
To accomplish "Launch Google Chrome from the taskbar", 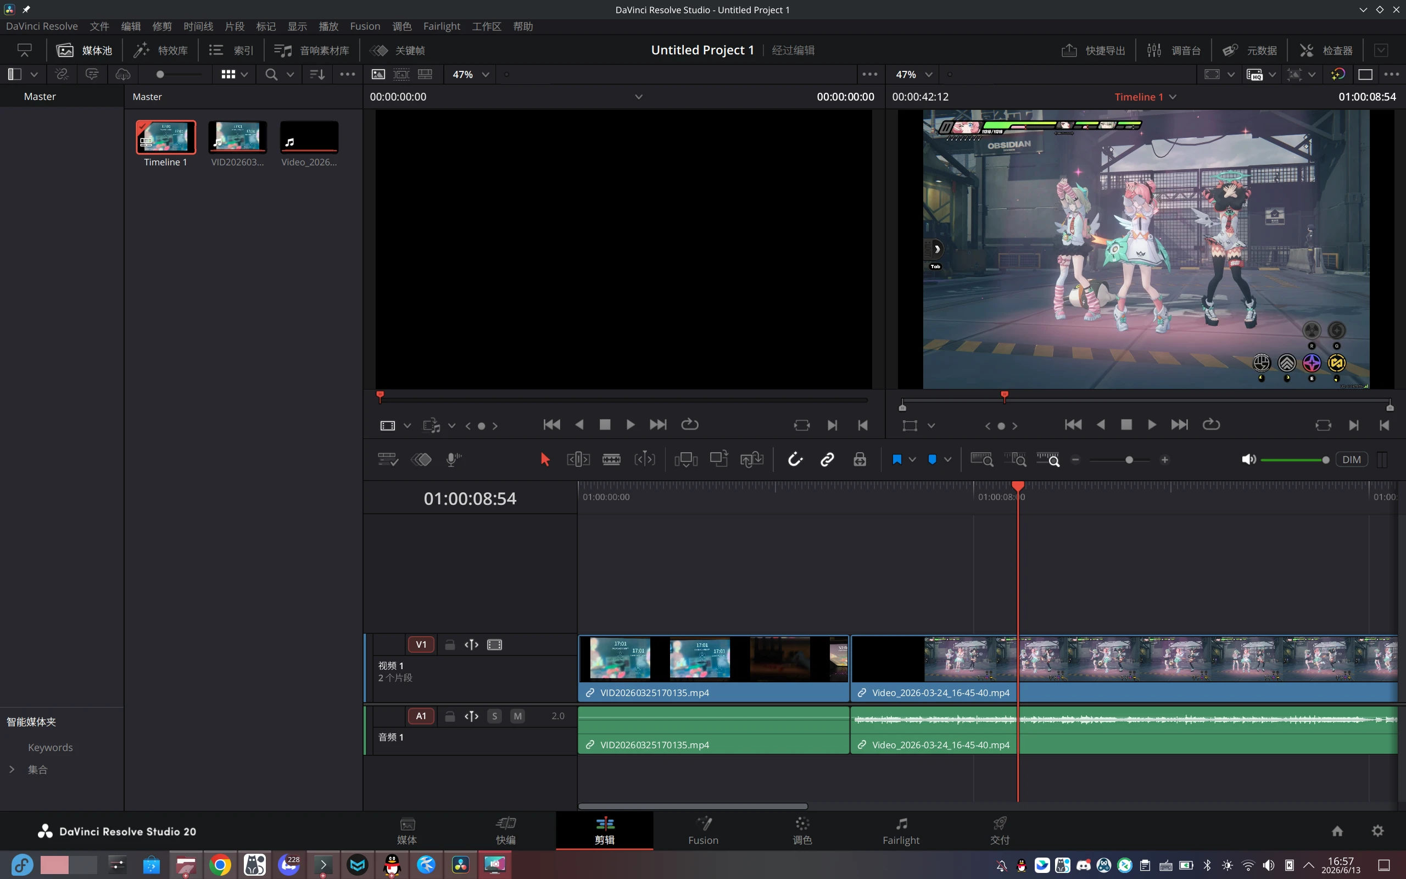I will pyautogui.click(x=220, y=865).
